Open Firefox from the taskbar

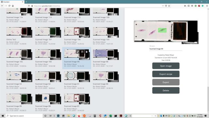coord(79,116)
